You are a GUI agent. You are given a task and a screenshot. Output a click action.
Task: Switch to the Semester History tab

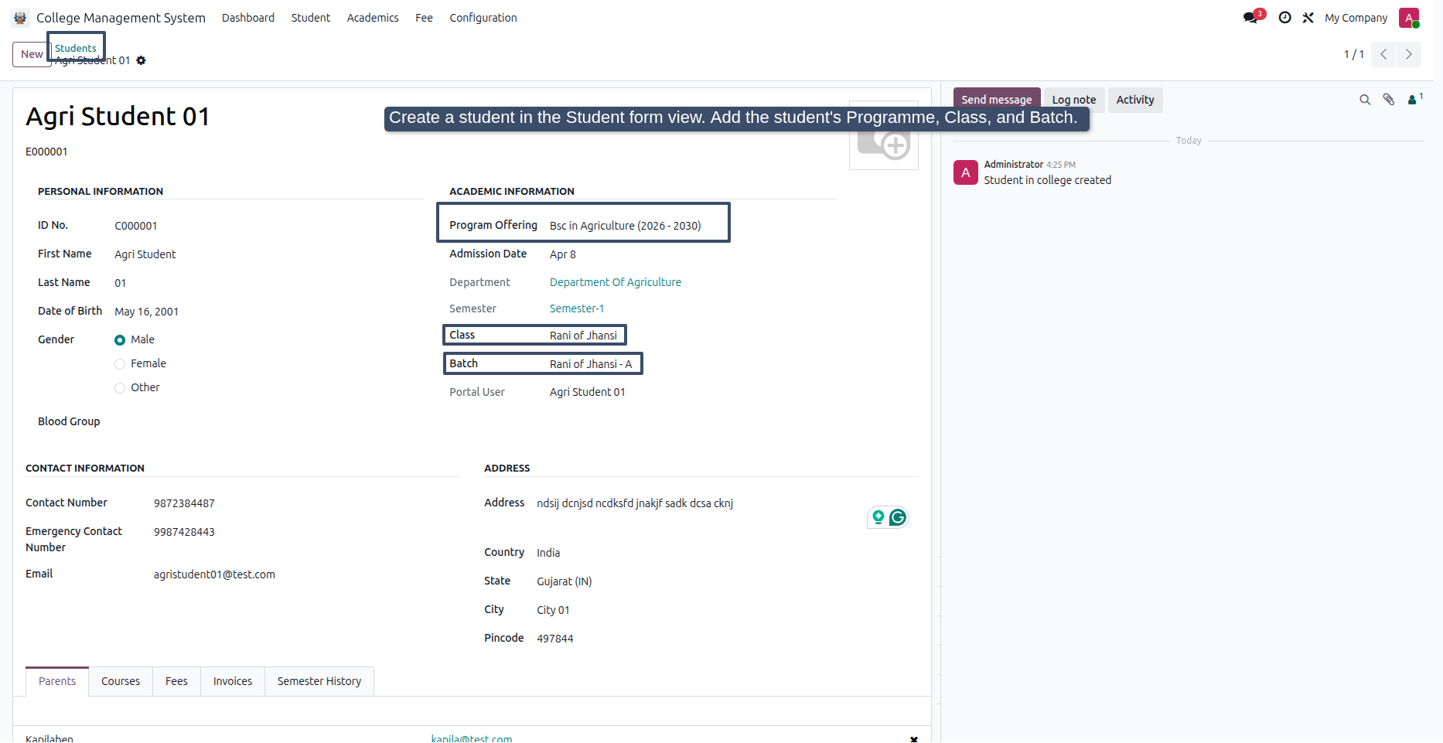[x=319, y=681]
